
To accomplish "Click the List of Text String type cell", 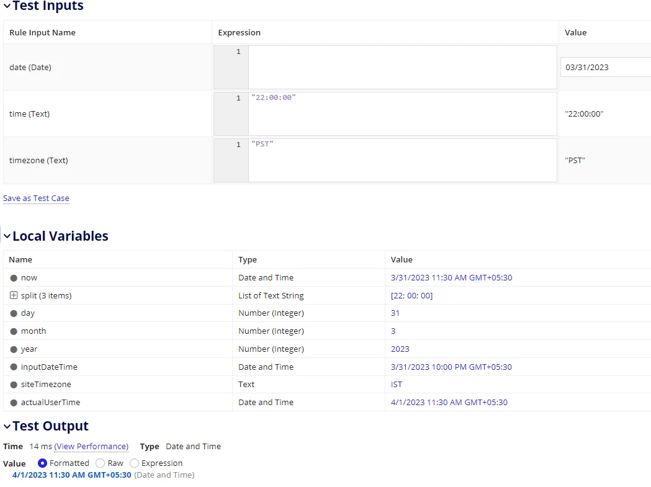I will 271,295.
